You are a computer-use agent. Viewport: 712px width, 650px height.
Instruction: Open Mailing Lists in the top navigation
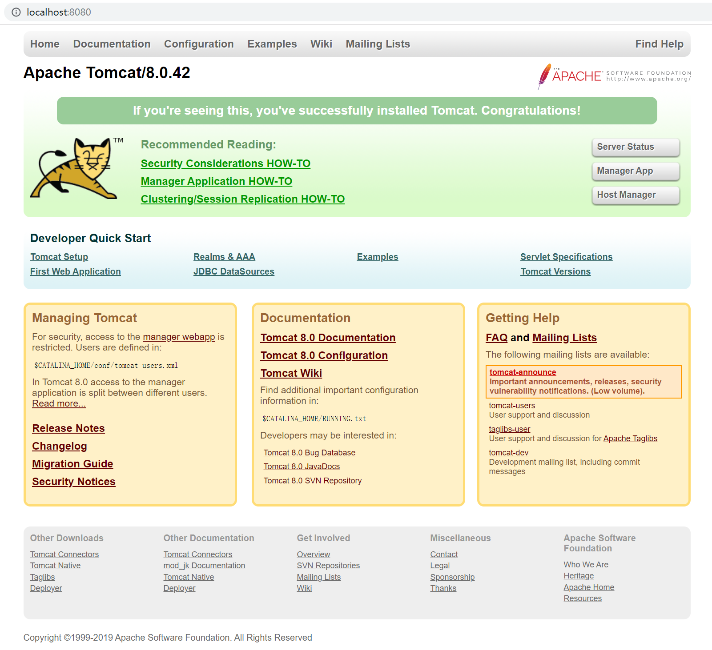(x=378, y=44)
